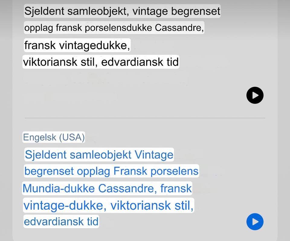Play audio of the blue translated text
The width and height of the screenshot is (290, 241).
pos(255,222)
